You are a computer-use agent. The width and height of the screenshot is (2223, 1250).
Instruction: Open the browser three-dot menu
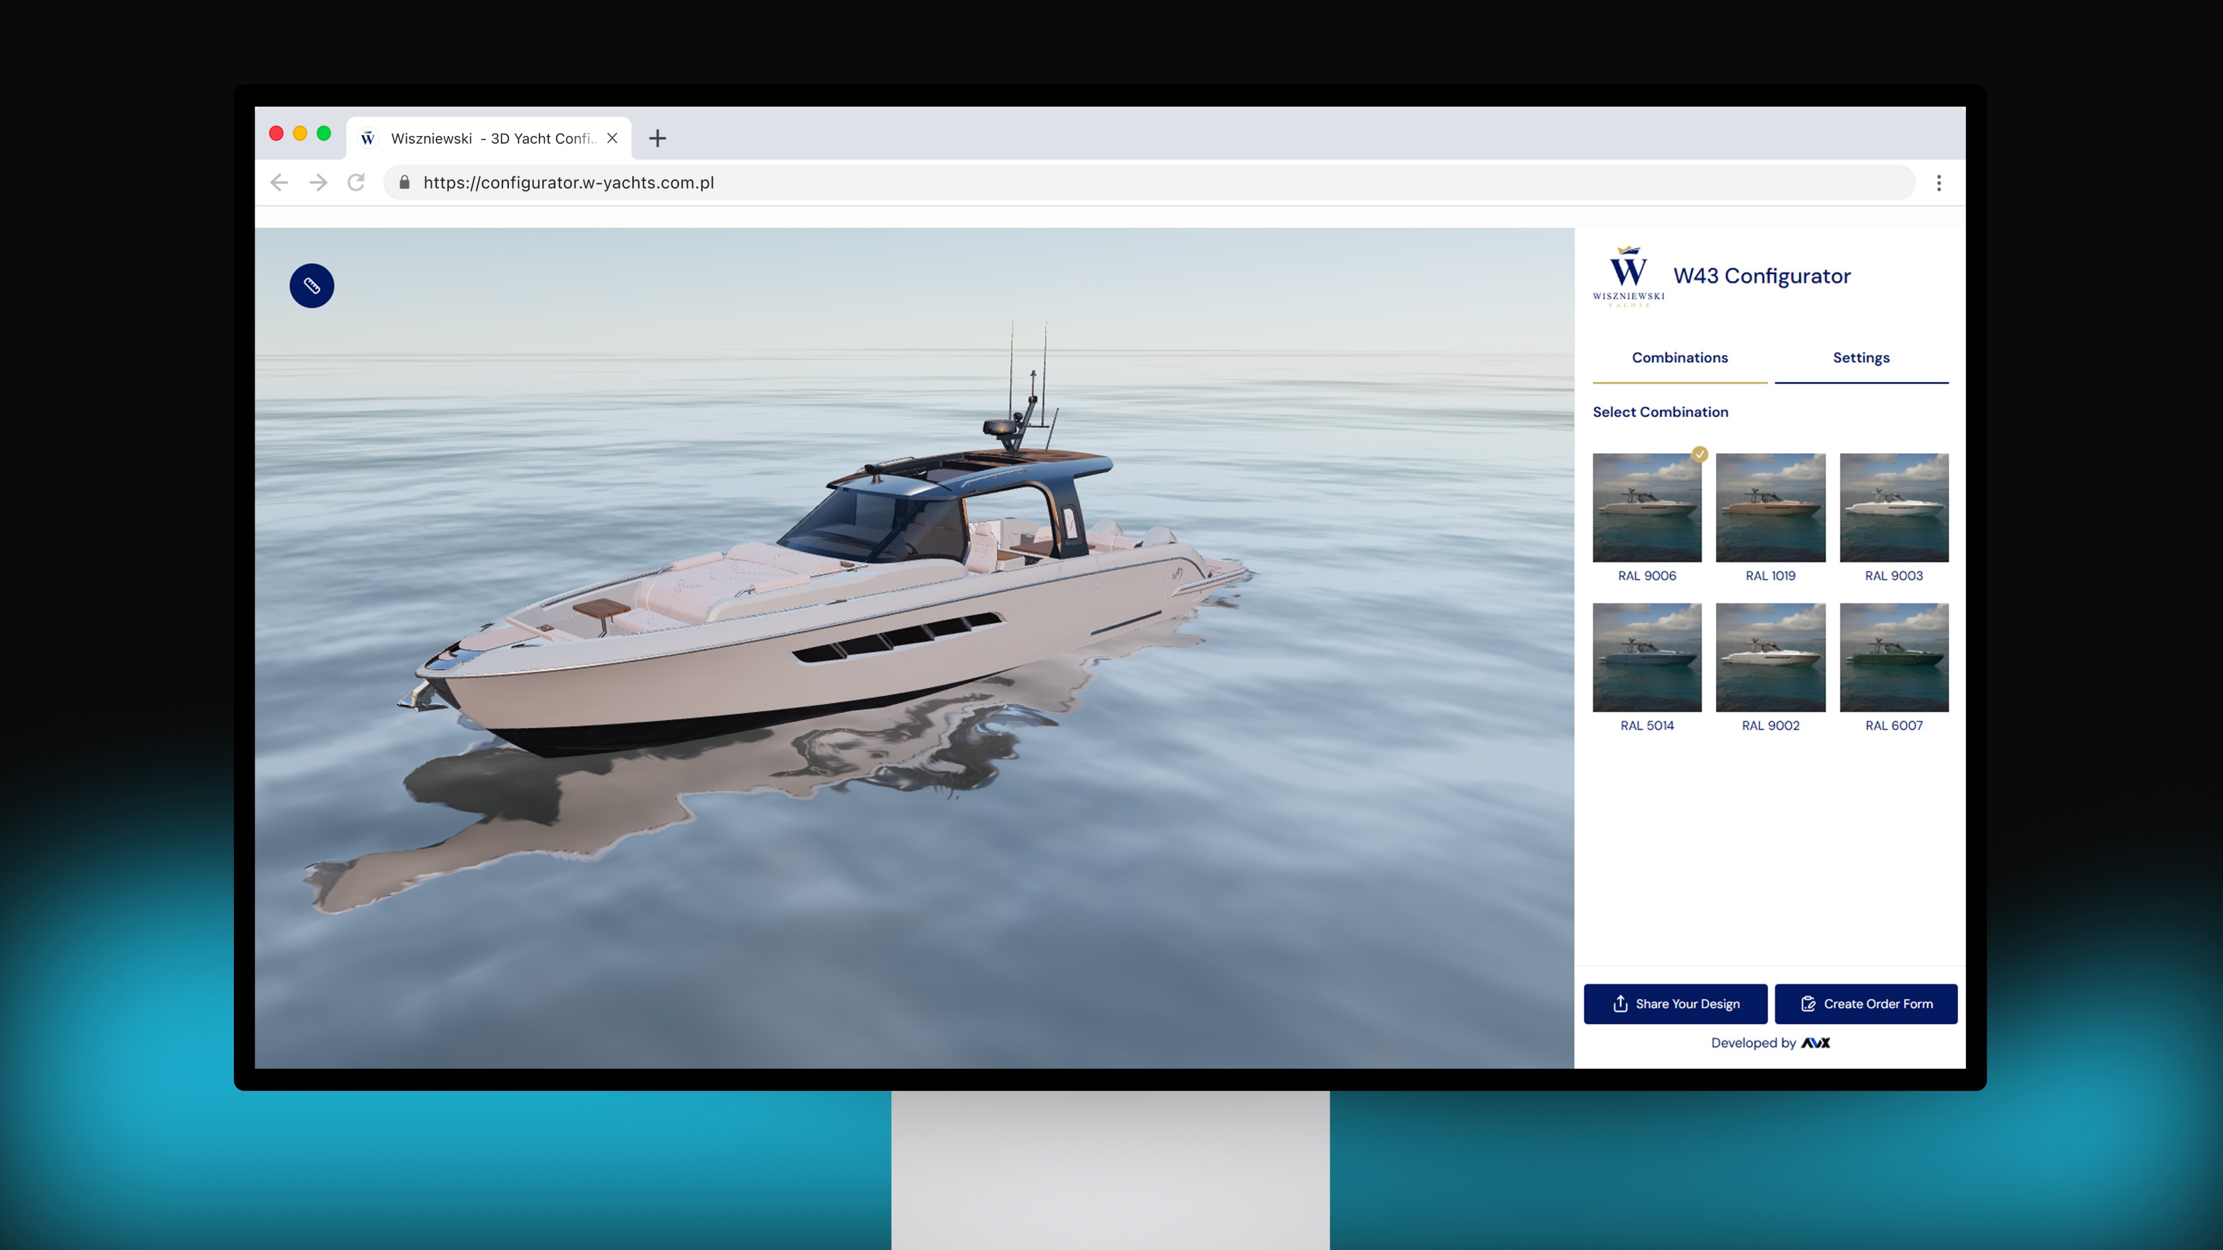tap(1938, 183)
